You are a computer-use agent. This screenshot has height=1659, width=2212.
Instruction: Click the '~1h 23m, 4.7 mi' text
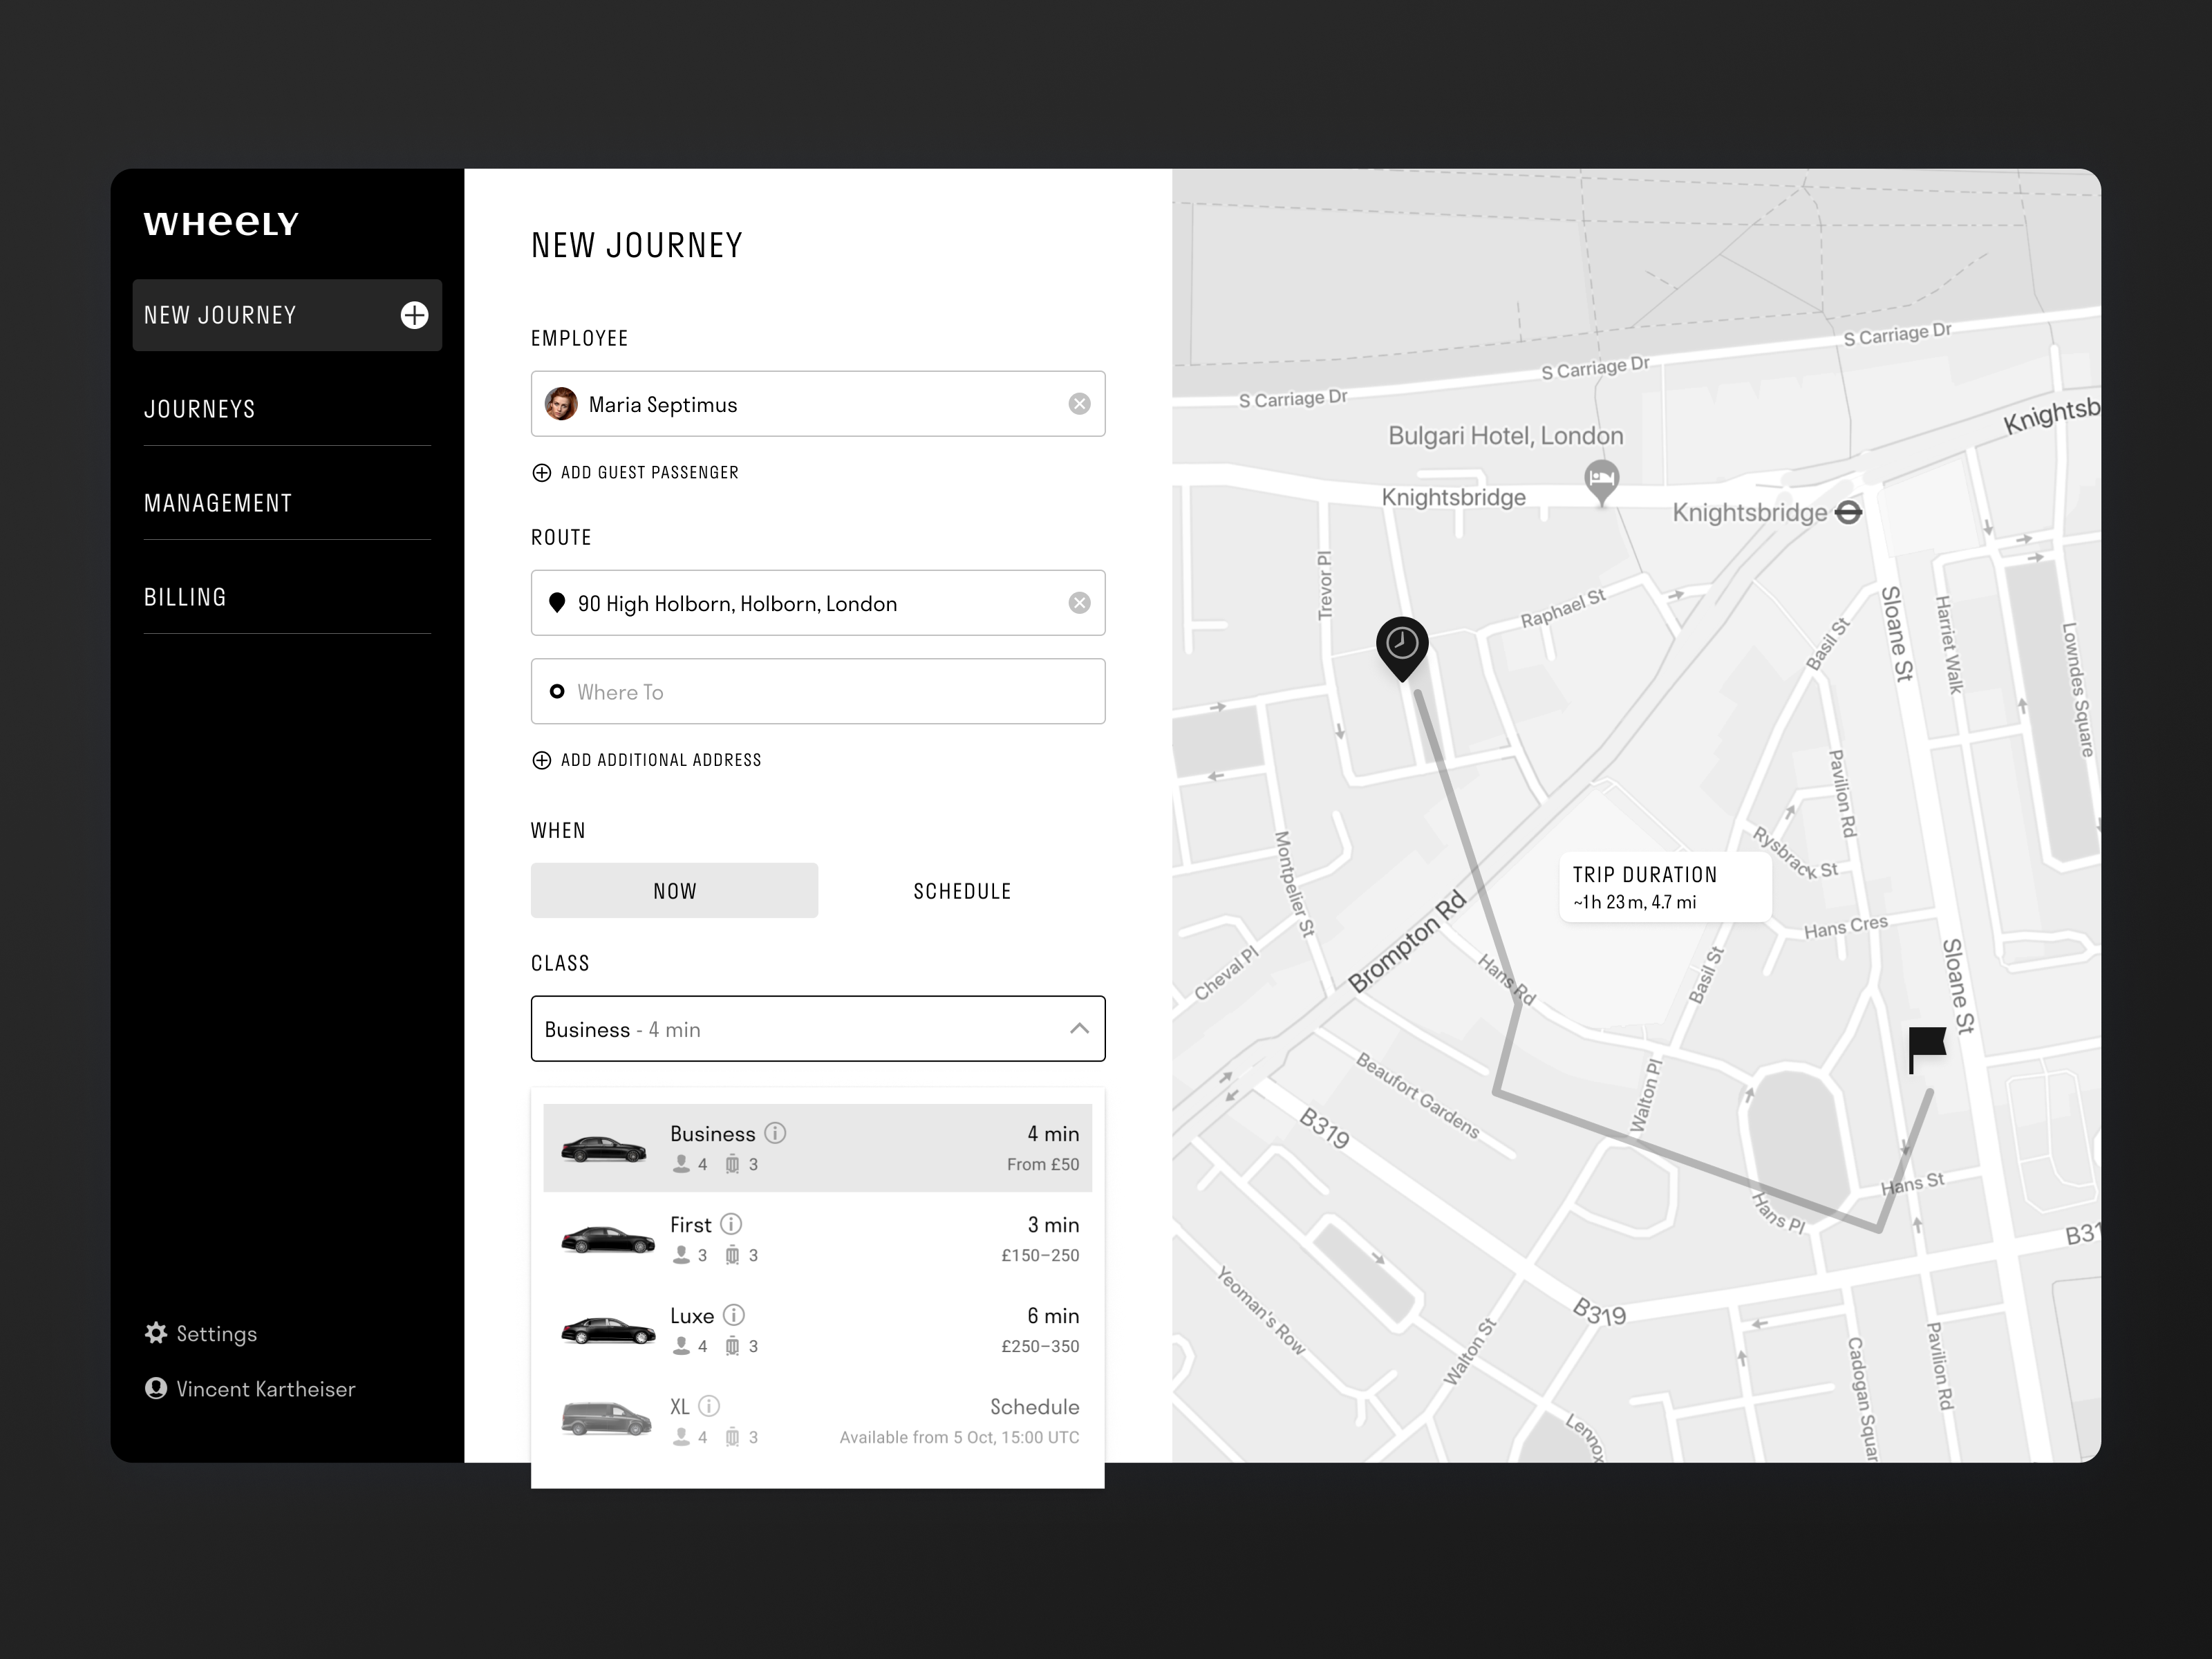pos(1634,902)
